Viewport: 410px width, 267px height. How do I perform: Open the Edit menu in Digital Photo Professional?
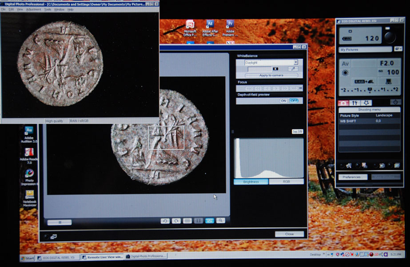coord(11,9)
